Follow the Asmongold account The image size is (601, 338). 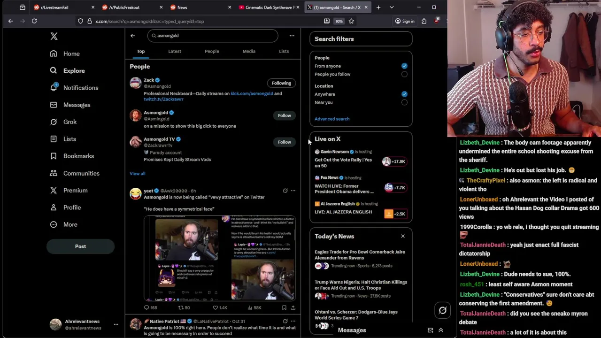(284, 115)
